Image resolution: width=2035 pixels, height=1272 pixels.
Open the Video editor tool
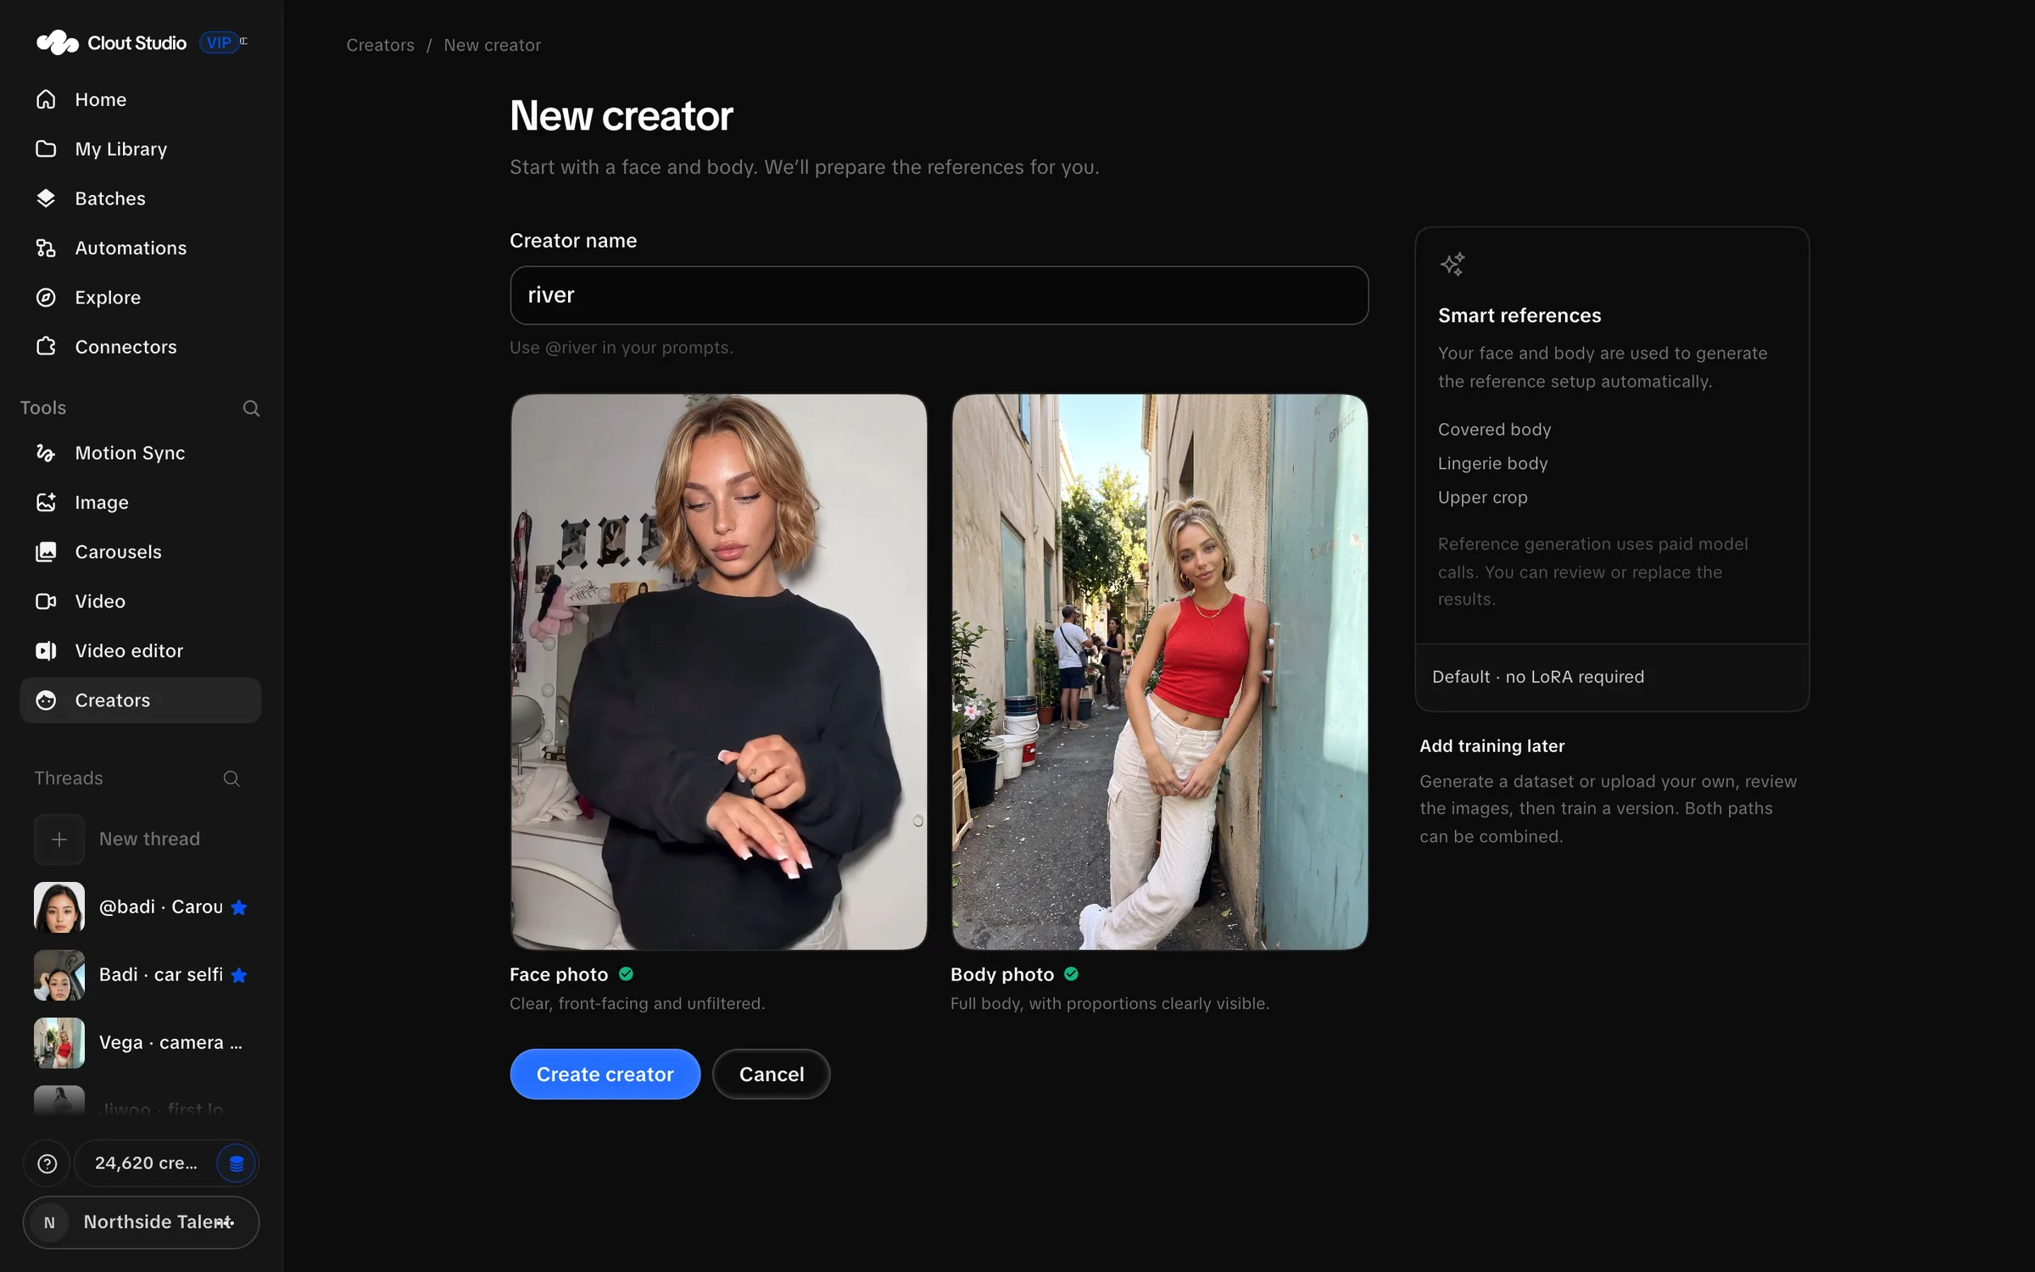point(140,651)
